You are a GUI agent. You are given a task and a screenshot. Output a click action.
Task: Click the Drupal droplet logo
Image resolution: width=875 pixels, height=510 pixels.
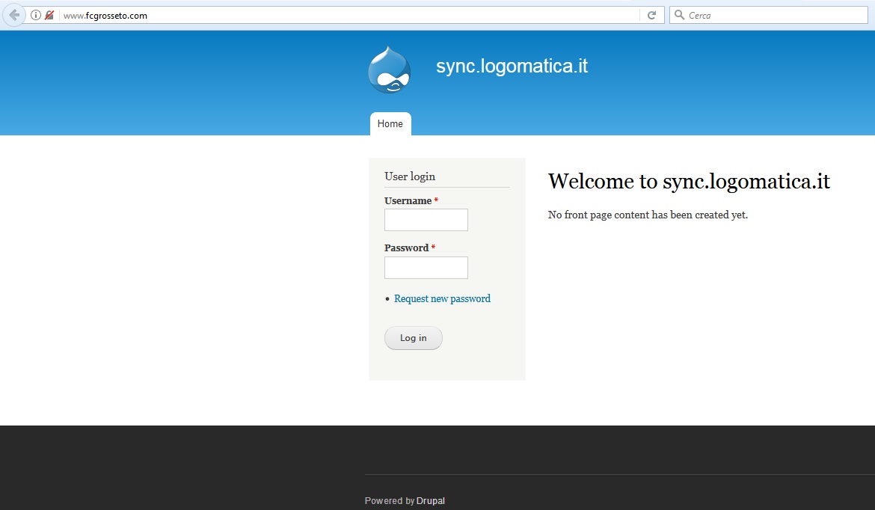coord(389,70)
